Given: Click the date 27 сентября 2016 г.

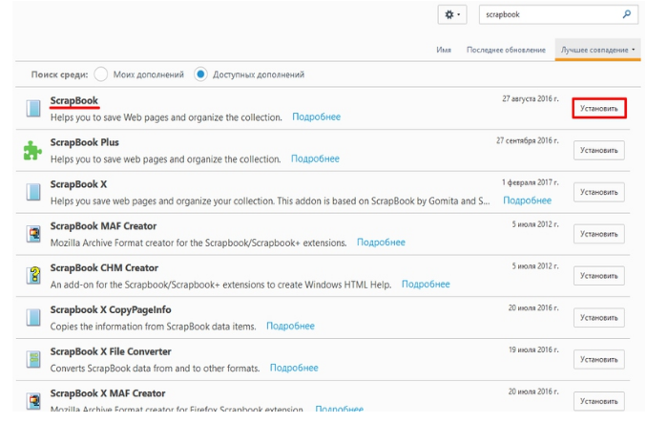Looking at the screenshot, I should pyautogui.click(x=528, y=140).
